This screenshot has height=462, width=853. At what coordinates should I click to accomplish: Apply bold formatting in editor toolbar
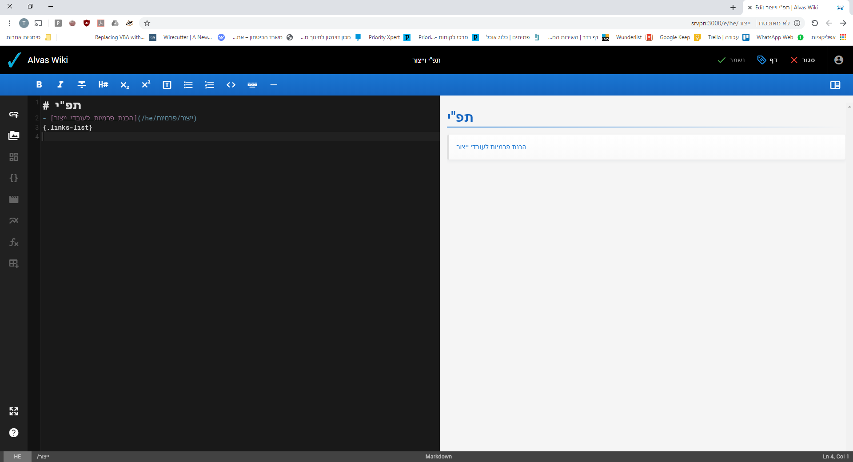pos(39,85)
